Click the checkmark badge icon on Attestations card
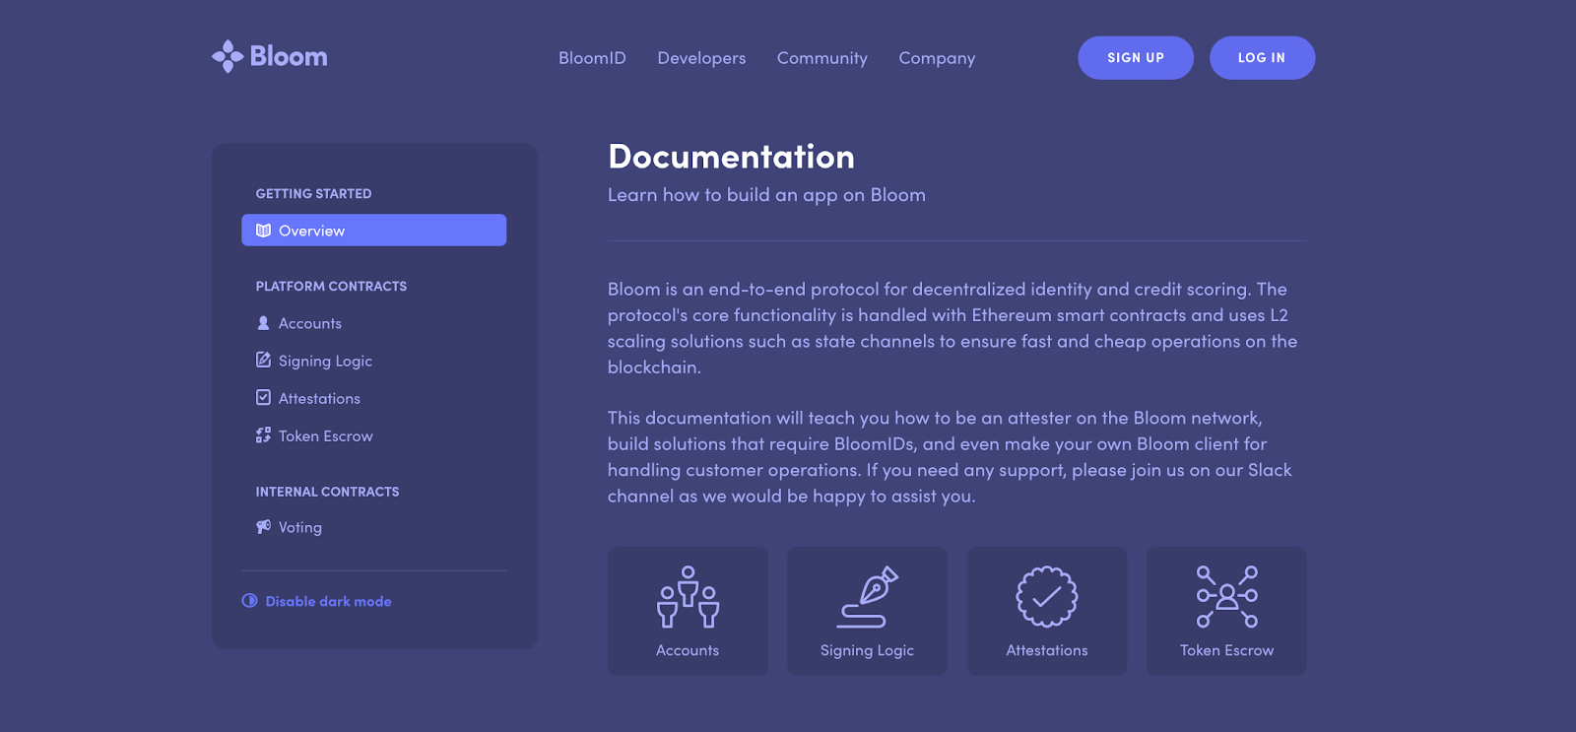 point(1047,596)
